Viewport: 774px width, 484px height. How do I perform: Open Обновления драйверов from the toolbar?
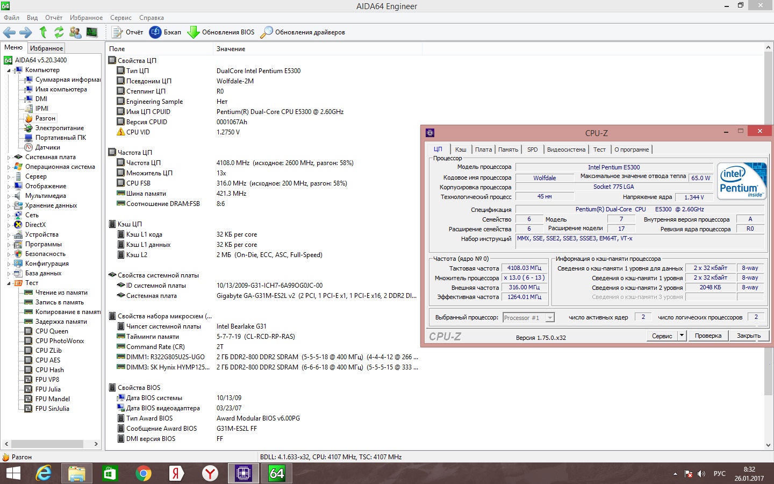[303, 32]
